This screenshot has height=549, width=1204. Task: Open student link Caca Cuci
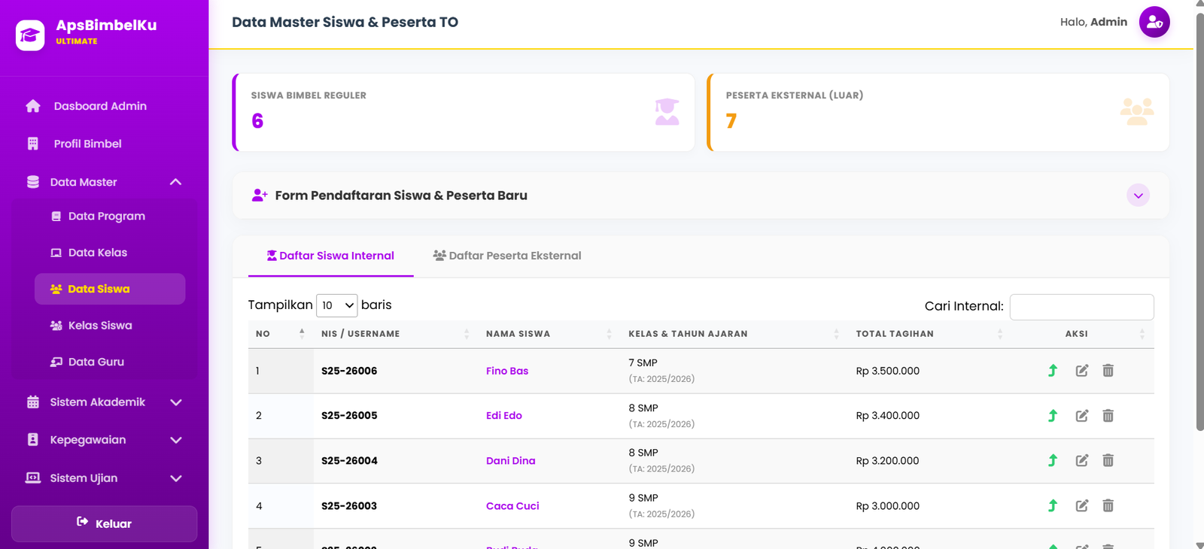click(x=512, y=506)
